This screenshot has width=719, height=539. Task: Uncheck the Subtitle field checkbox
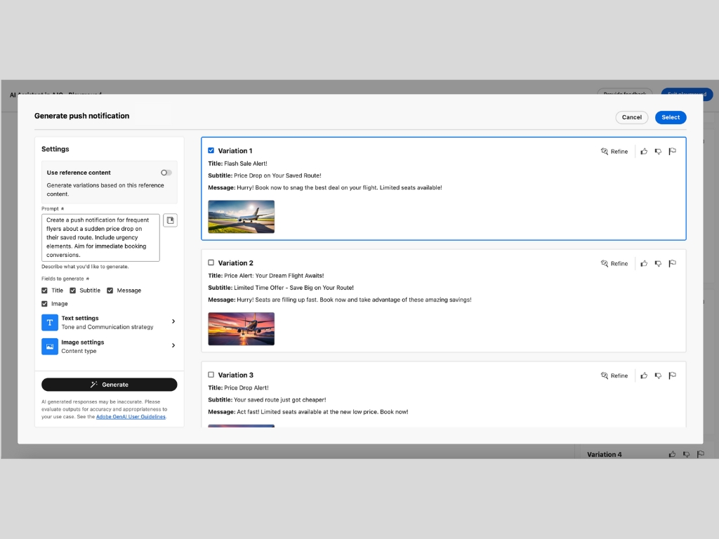point(74,291)
